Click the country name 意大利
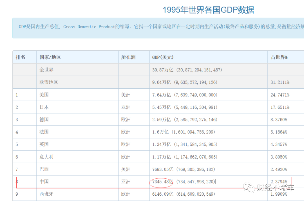The image size is (304, 201). click(46, 157)
